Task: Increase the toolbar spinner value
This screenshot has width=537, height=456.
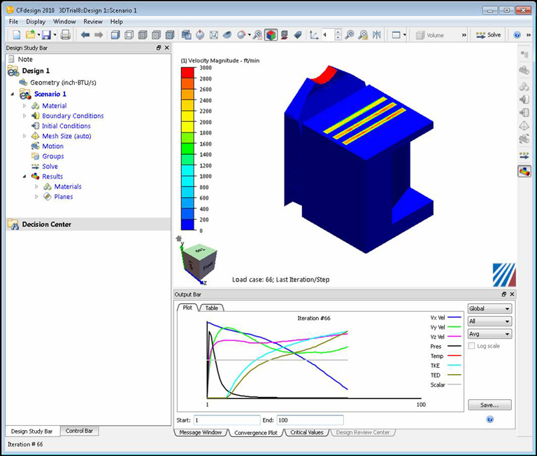Action: (x=338, y=32)
